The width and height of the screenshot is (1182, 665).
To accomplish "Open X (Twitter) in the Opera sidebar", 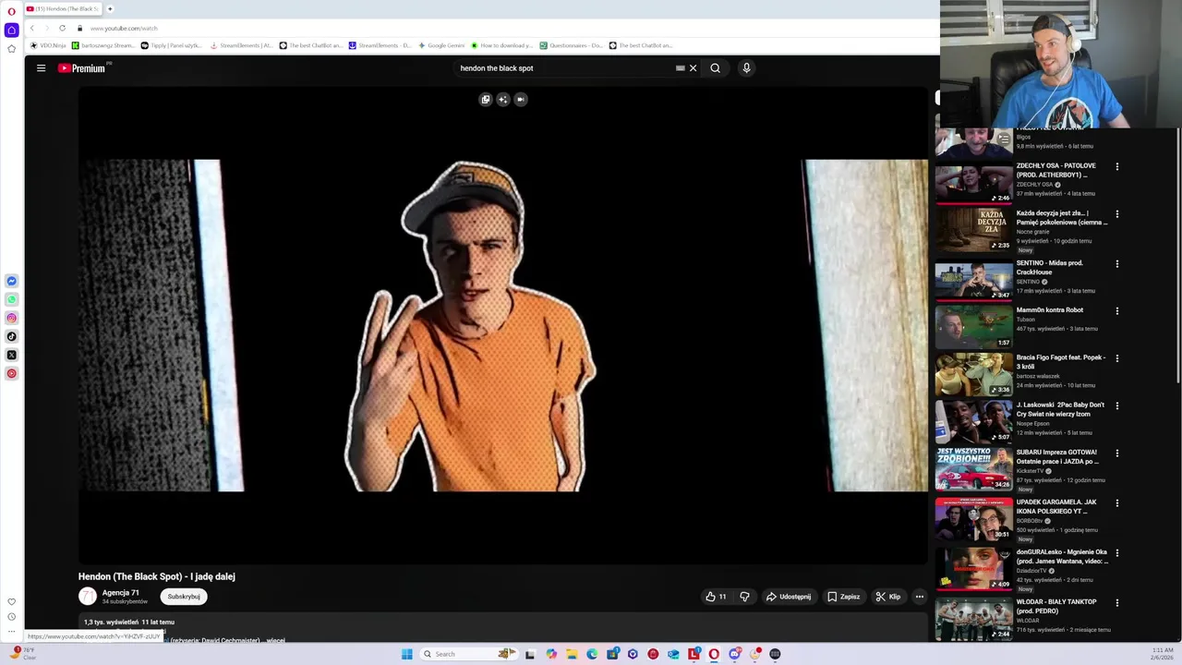I will (x=11, y=355).
